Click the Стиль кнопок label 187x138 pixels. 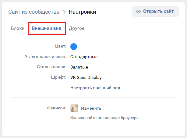click(x=51, y=67)
